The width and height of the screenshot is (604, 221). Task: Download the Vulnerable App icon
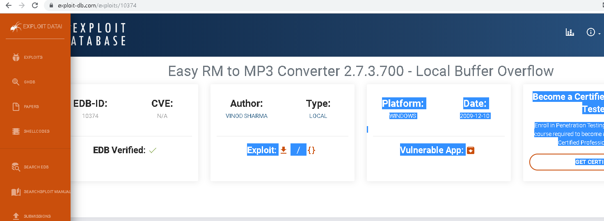click(x=471, y=150)
